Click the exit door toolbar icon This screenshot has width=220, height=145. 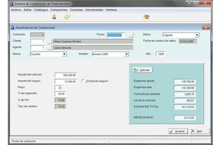(146, 17)
